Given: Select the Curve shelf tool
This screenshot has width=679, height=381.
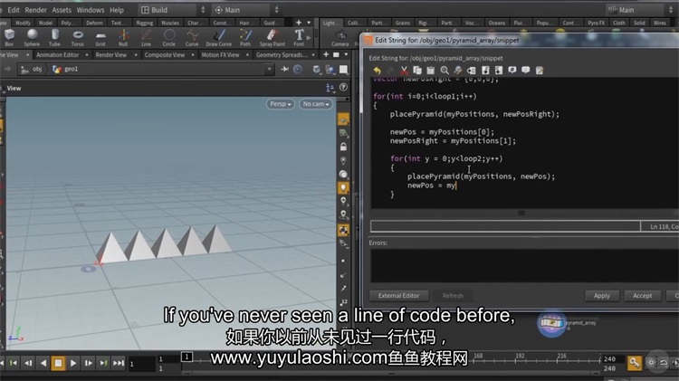Looking at the screenshot, I should tap(192, 37).
